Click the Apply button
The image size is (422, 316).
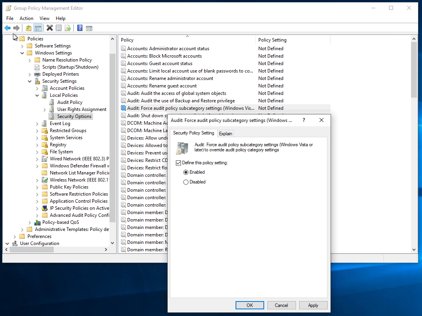313,305
